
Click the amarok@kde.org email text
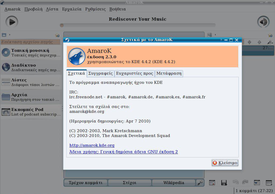click(x=87, y=112)
